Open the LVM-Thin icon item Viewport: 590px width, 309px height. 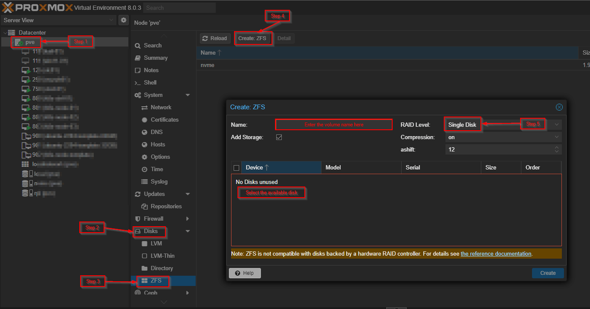158,256
